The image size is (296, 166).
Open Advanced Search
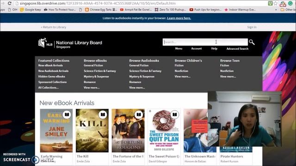[x=237, y=49]
